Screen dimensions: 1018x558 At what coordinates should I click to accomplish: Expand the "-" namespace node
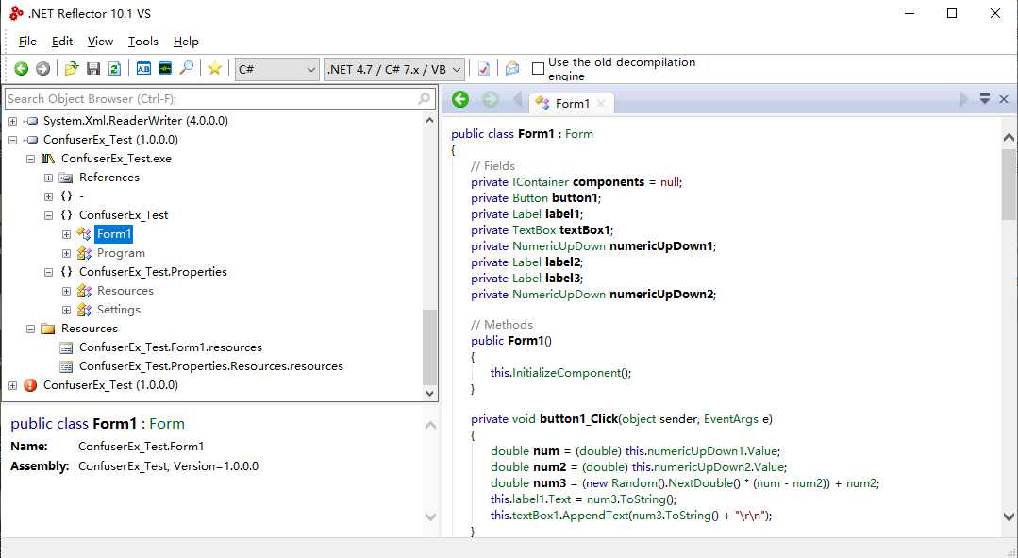click(x=48, y=196)
